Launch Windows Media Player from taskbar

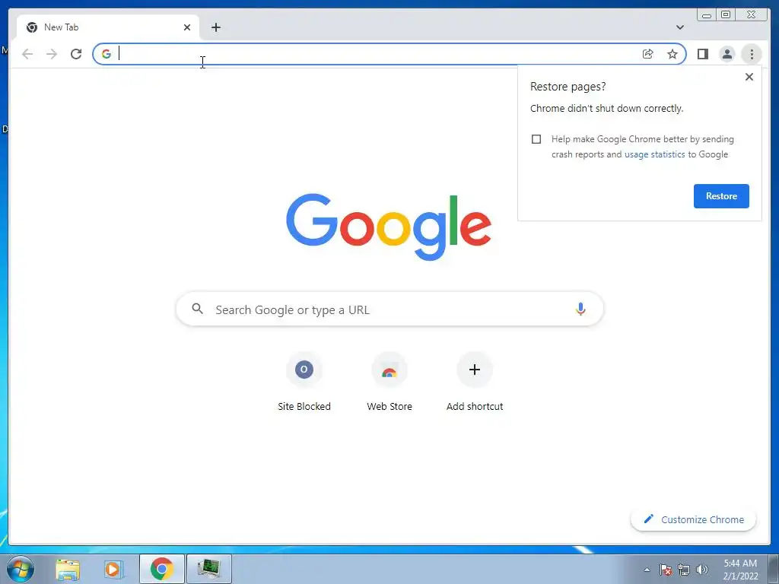coord(114,569)
